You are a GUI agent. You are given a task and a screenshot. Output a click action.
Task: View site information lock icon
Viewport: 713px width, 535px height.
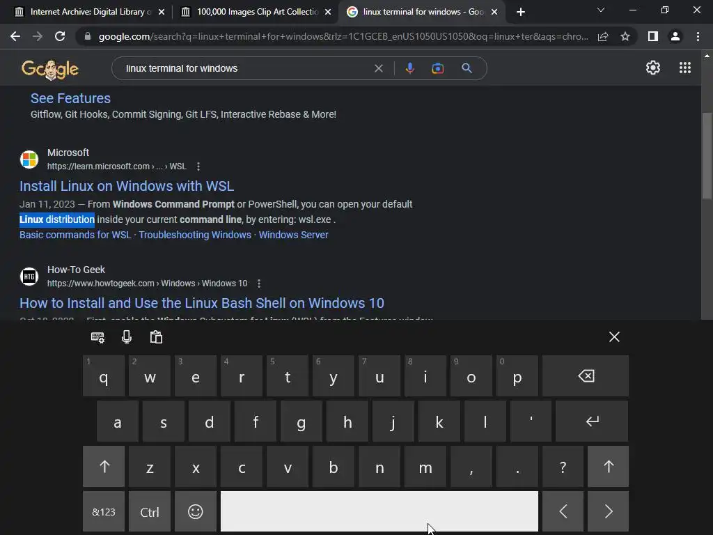tap(88, 36)
